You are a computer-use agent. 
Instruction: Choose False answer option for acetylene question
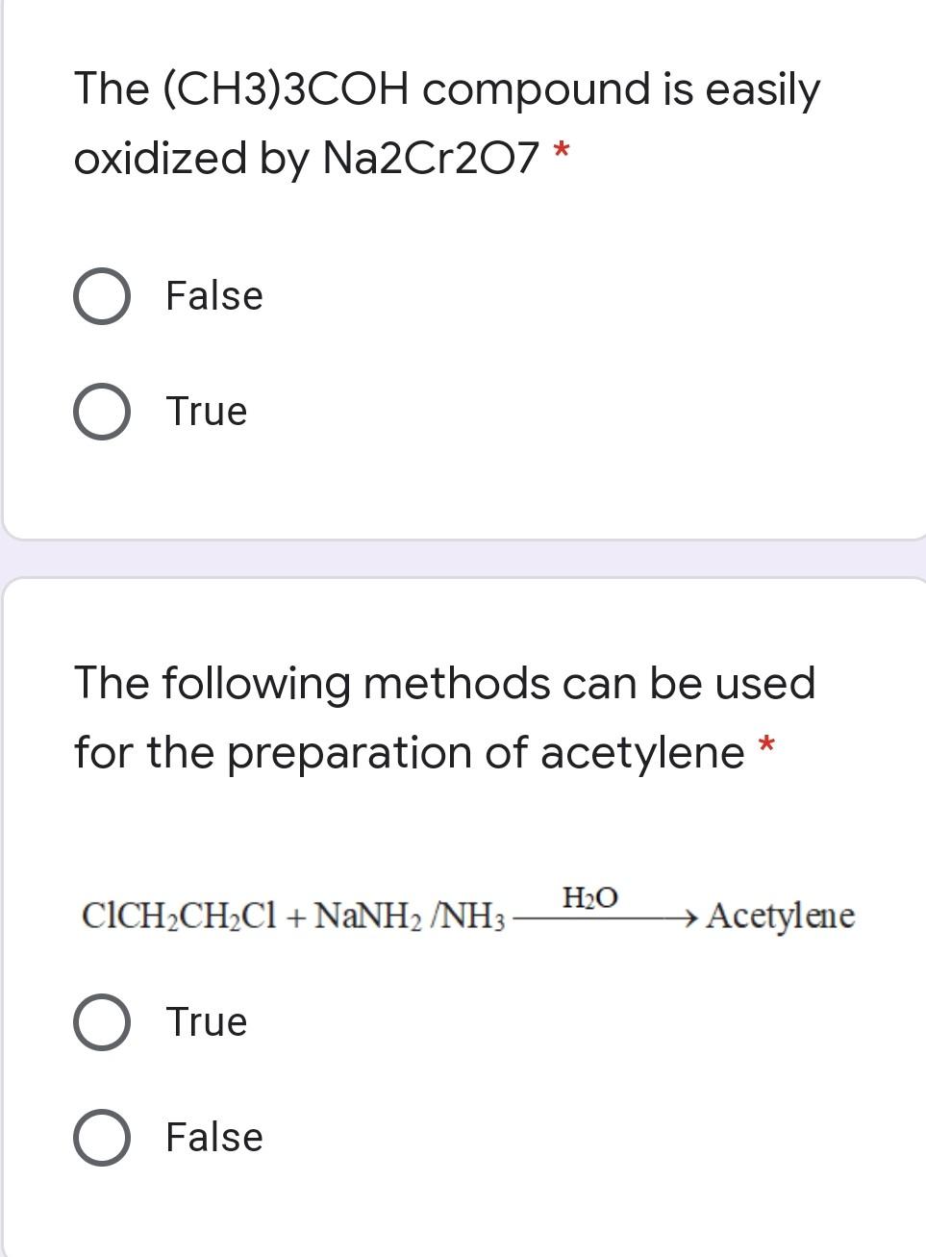coord(213,1137)
